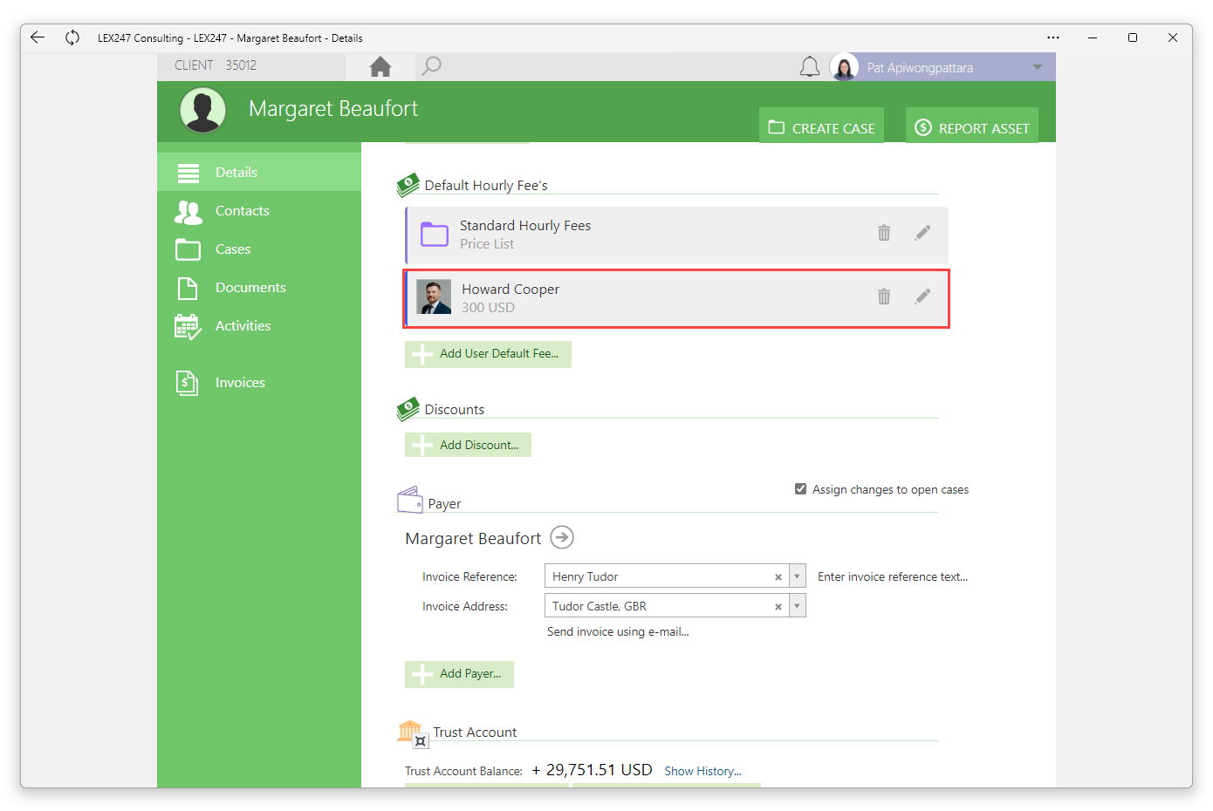Toggle Assign changes to open cases

(x=800, y=489)
